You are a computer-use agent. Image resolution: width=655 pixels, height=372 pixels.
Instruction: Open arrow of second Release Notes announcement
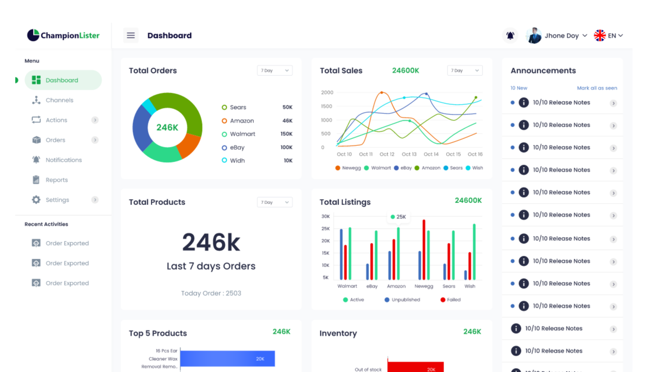(614, 126)
